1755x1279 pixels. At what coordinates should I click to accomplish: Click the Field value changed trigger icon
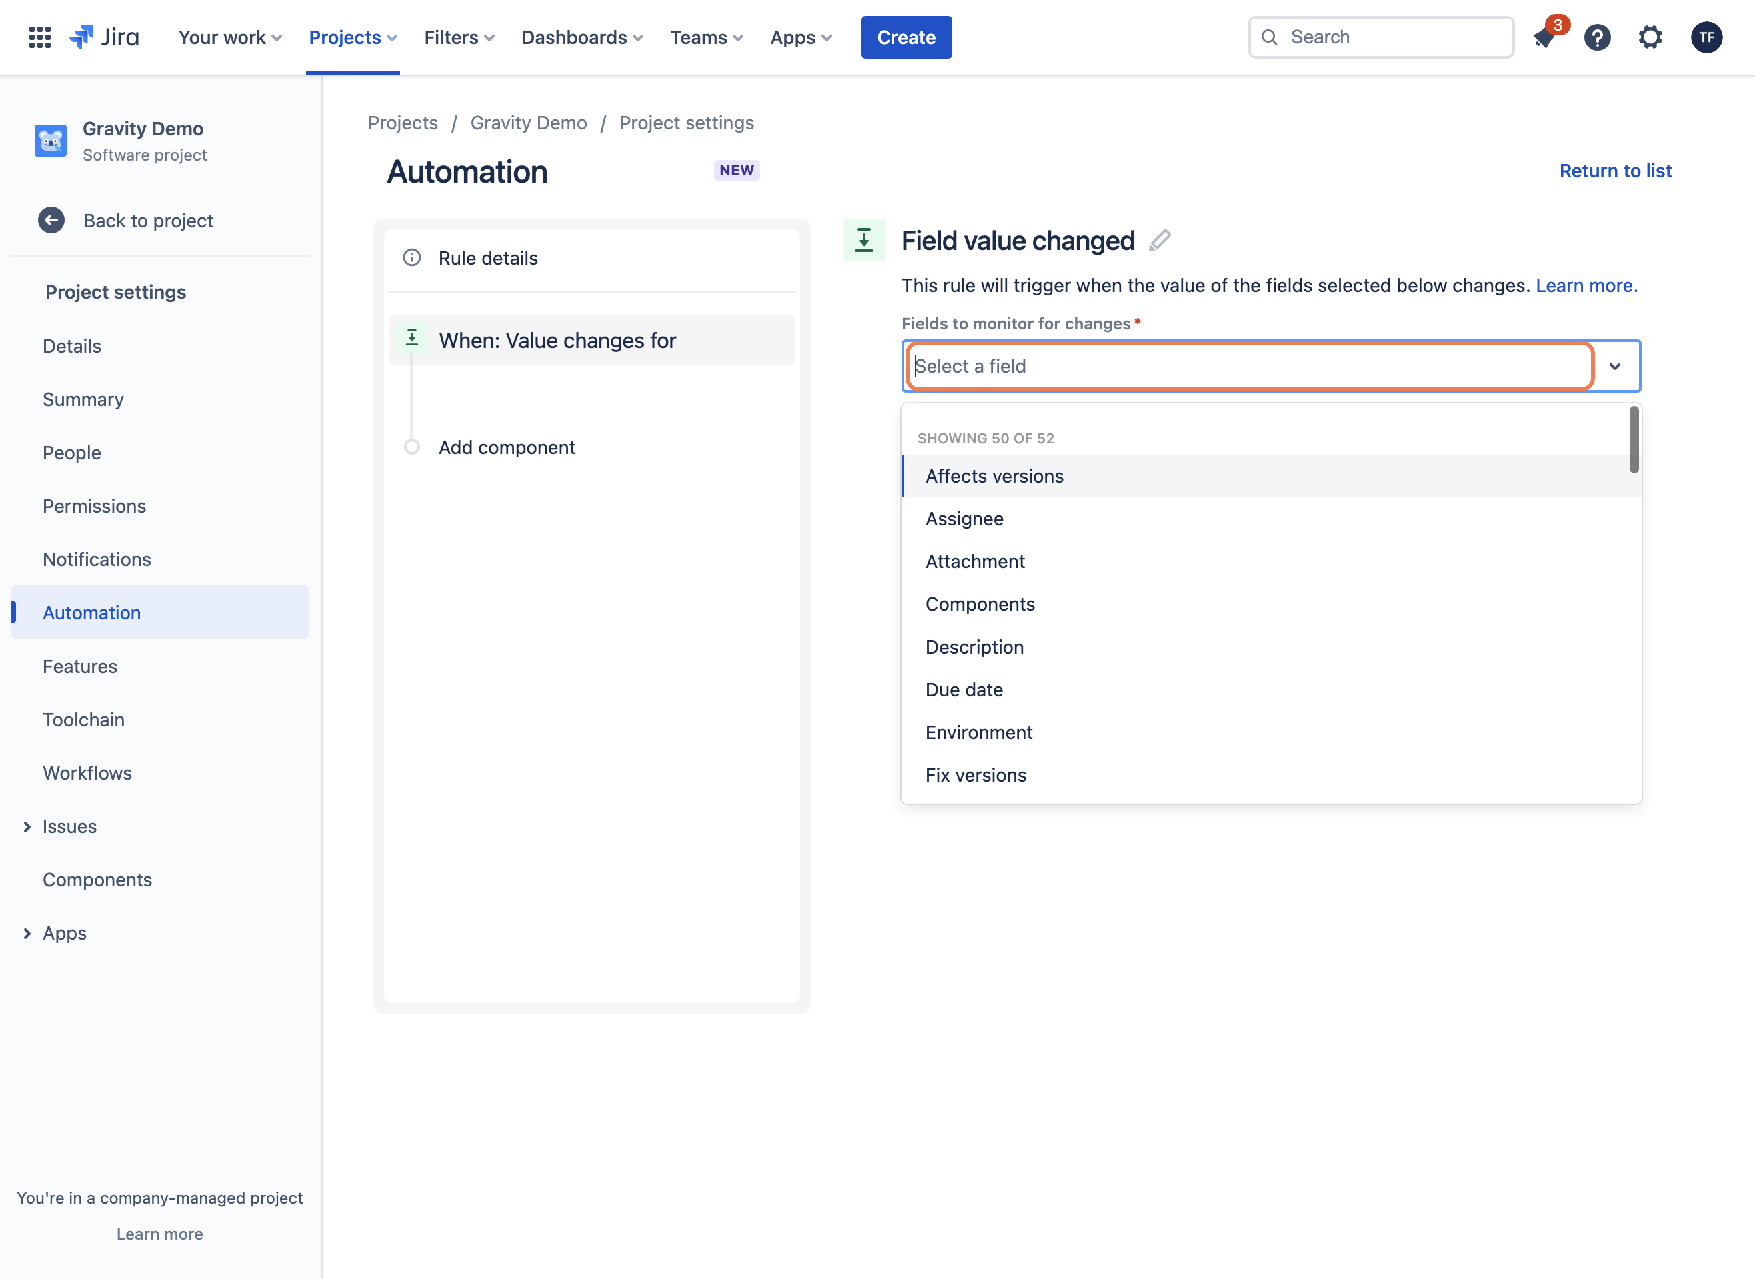coord(864,240)
